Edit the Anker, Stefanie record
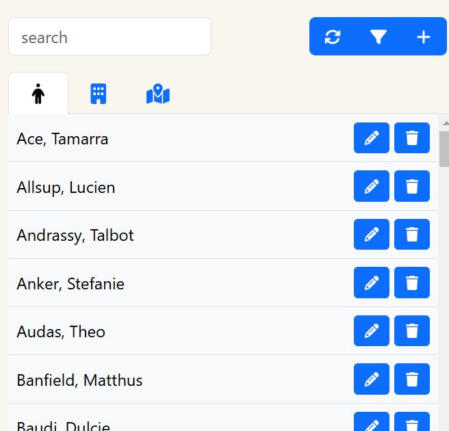449x431 pixels. [372, 283]
